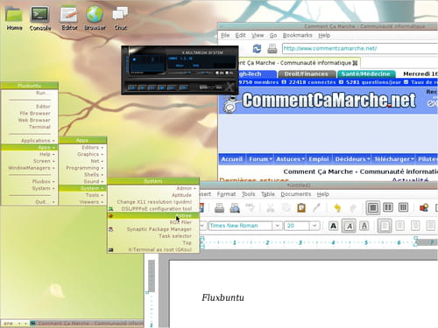Open the Santé/Médecine tab on site
The height and width of the screenshot is (328, 438).
click(x=366, y=74)
